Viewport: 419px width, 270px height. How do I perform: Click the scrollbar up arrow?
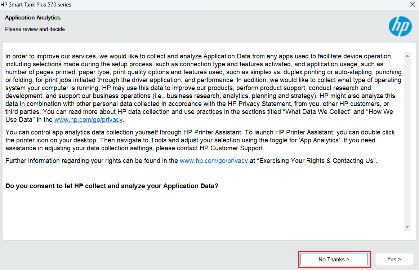click(407, 56)
